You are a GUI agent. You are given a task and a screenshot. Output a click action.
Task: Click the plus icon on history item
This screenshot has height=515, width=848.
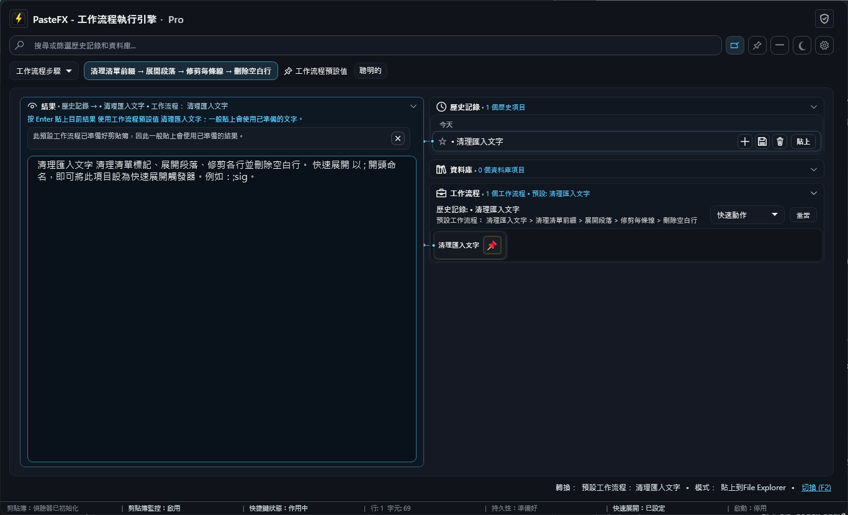[x=745, y=141]
